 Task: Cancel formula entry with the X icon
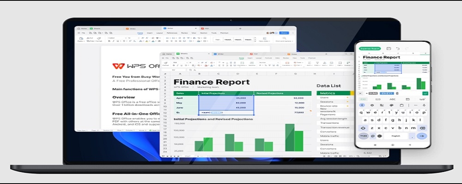pyautogui.click(x=360, y=93)
